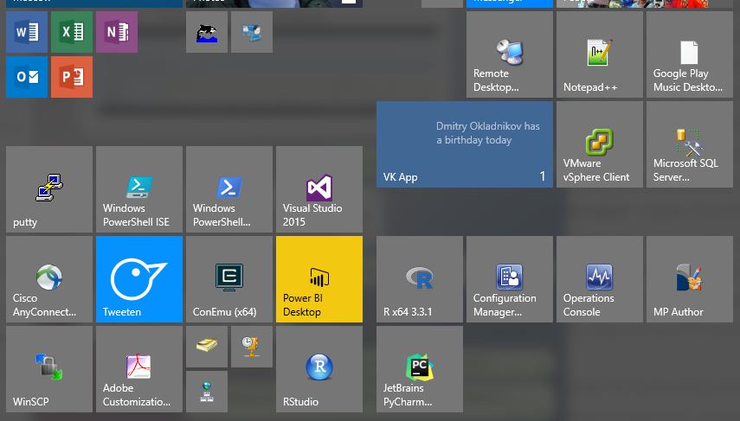The image size is (740, 421).
Task: Open the JetBrains PyCharm tile
Action: pyautogui.click(x=420, y=369)
